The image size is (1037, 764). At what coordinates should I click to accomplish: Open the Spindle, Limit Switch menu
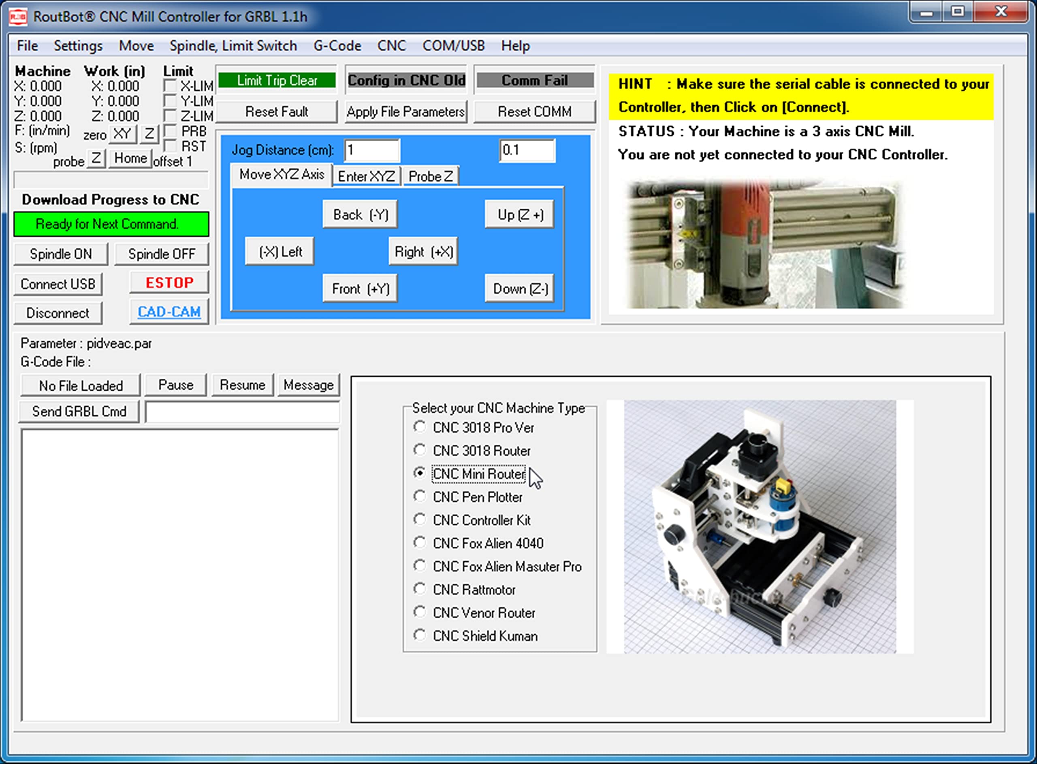(x=233, y=46)
